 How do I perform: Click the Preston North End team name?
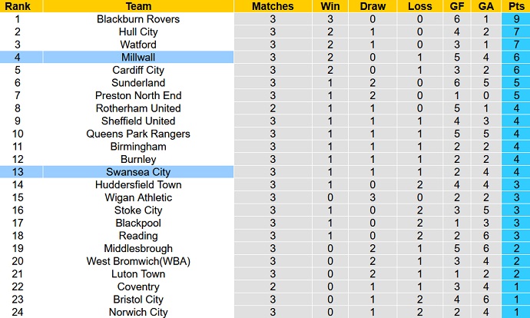pyautogui.click(x=139, y=95)
